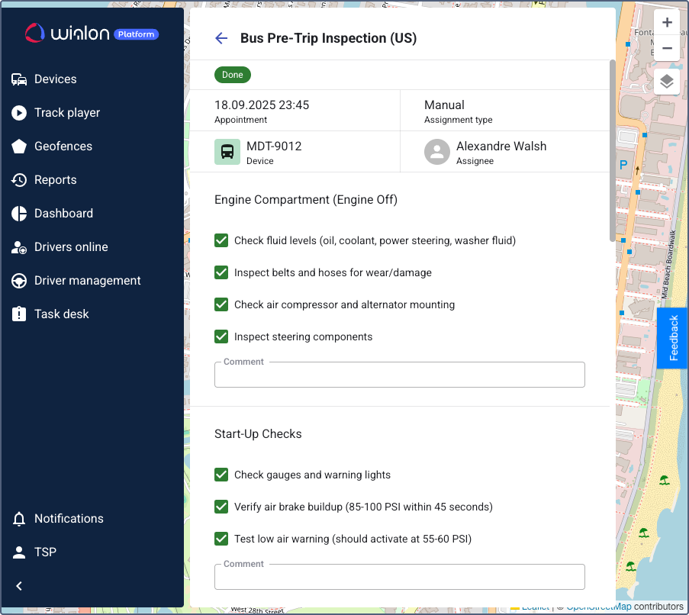The image size is (689, 615).
Task: Click the Engine Compartment Comment field
Action: point(399,375)
